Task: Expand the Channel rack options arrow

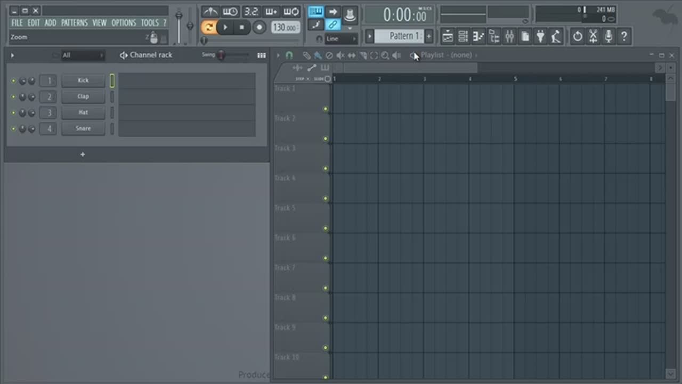Action: (12, 55)
